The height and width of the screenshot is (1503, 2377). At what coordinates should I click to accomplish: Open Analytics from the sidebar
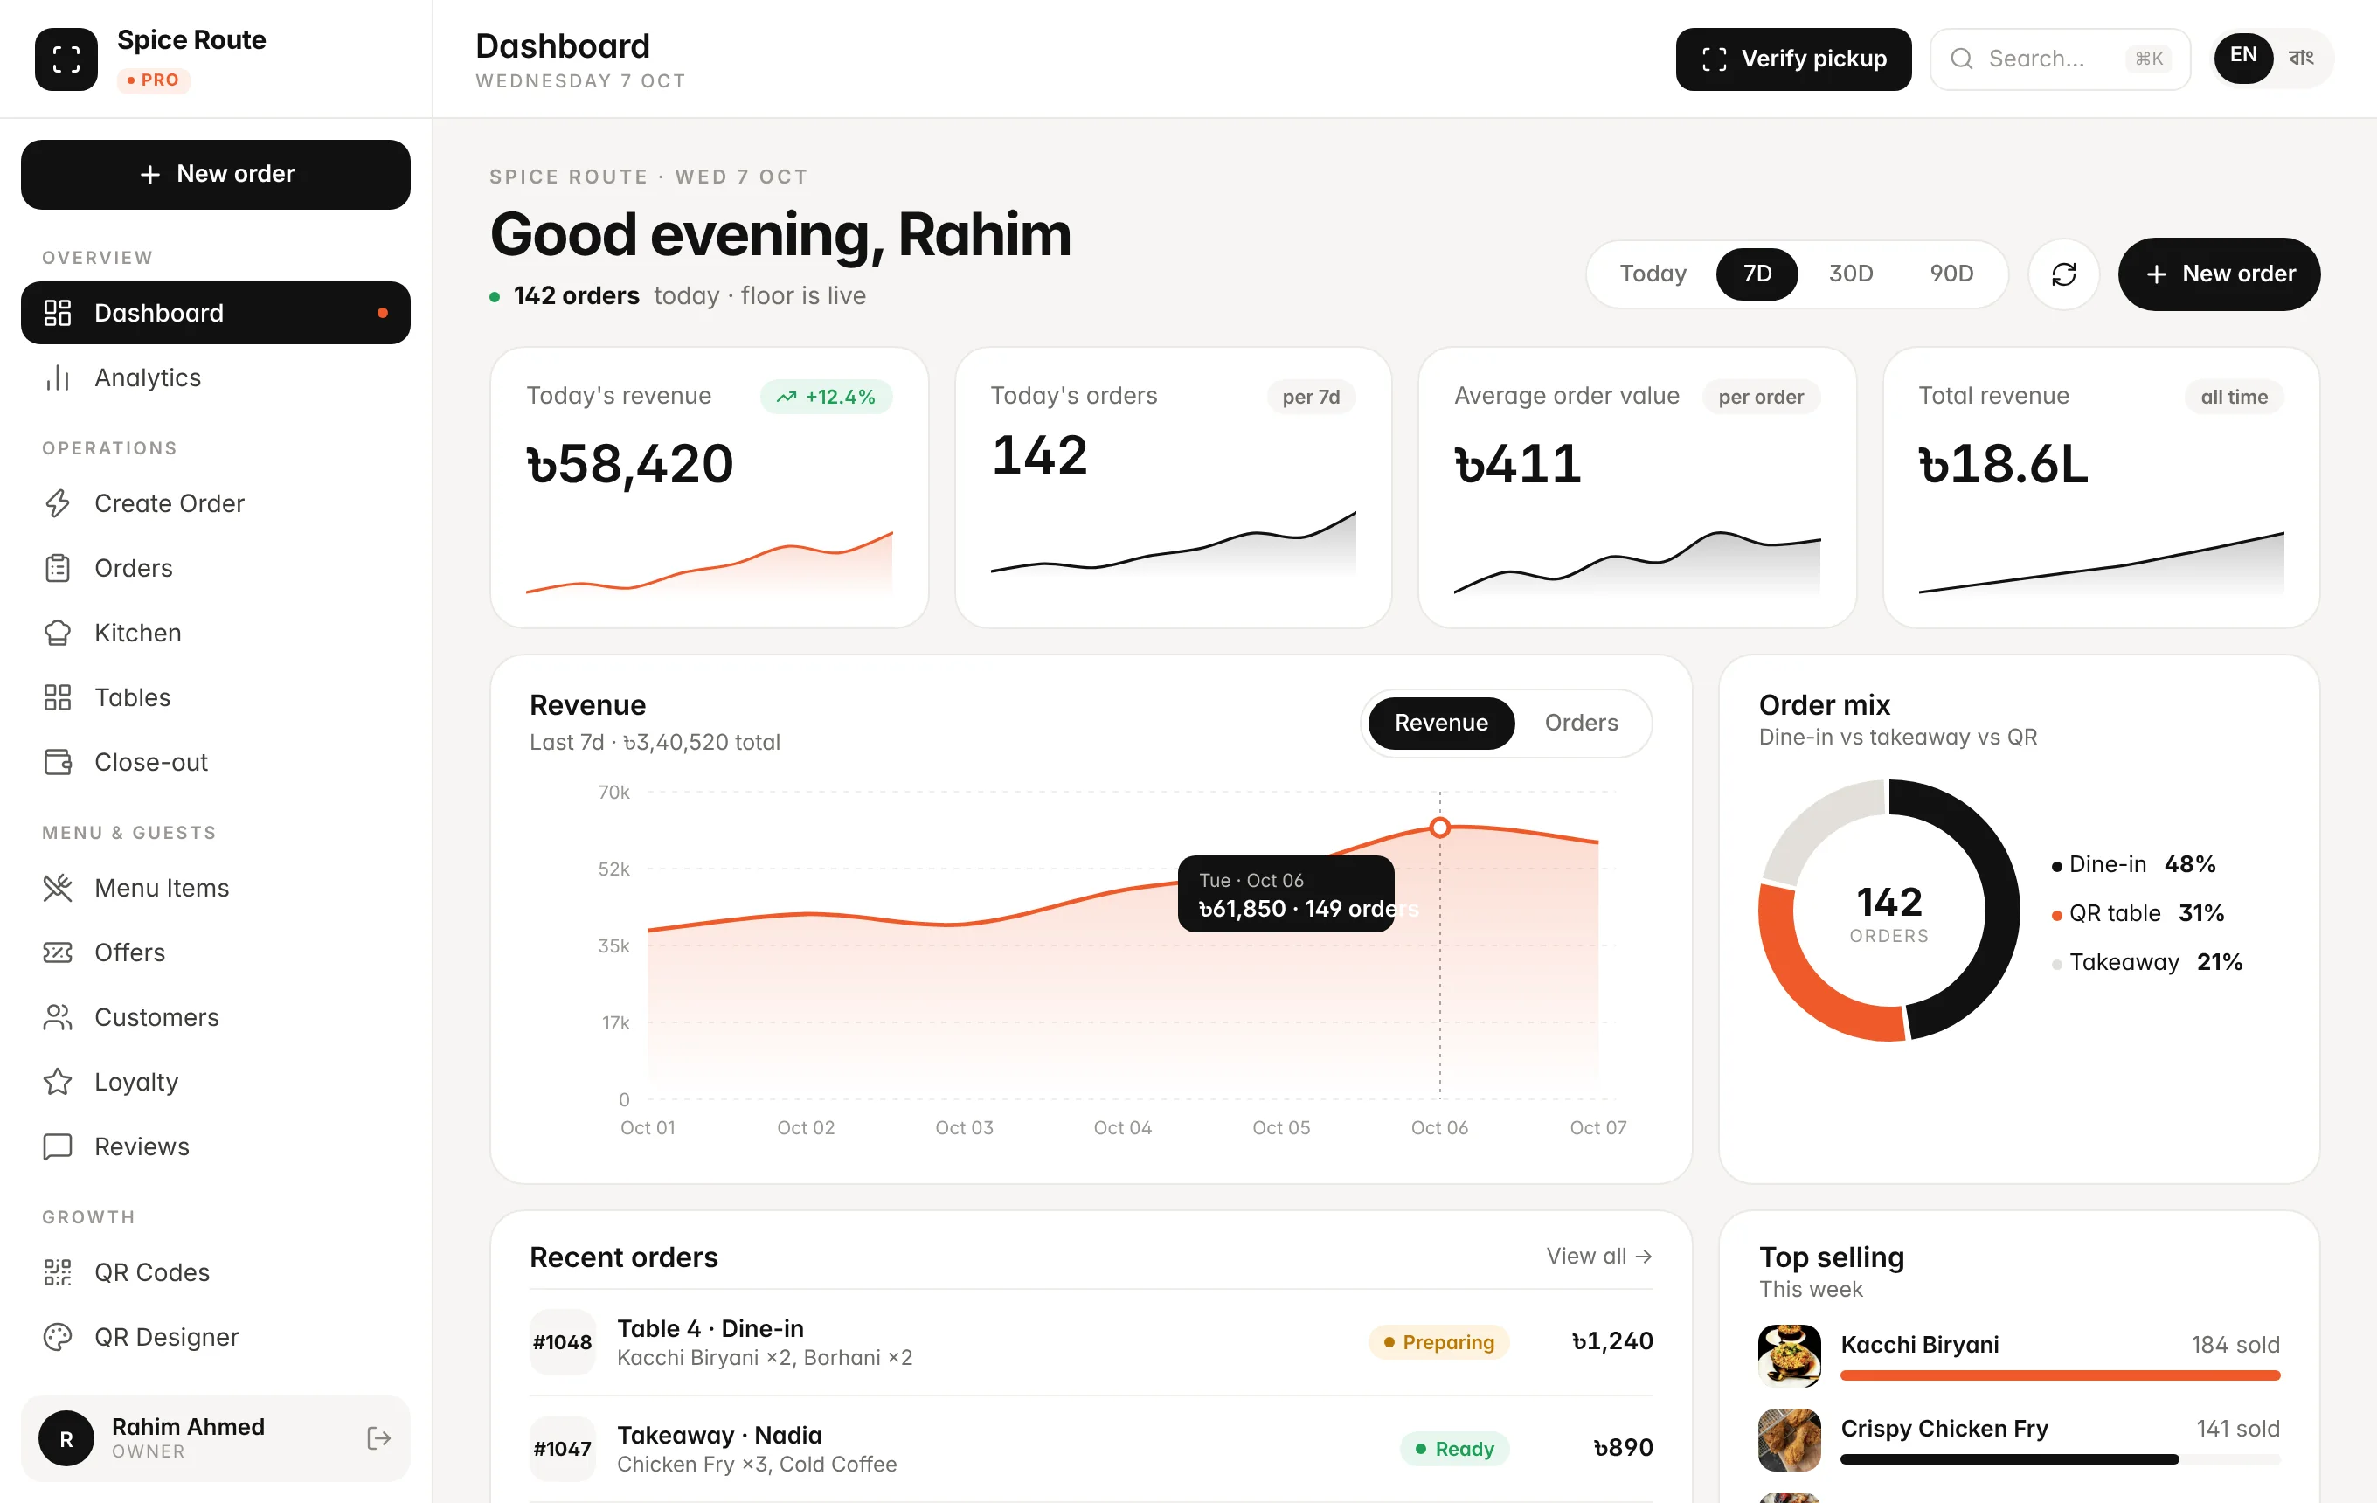[x=215, y=378]
